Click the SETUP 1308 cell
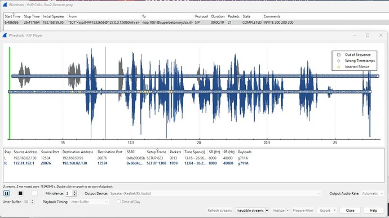 click(x=156, y=163)
